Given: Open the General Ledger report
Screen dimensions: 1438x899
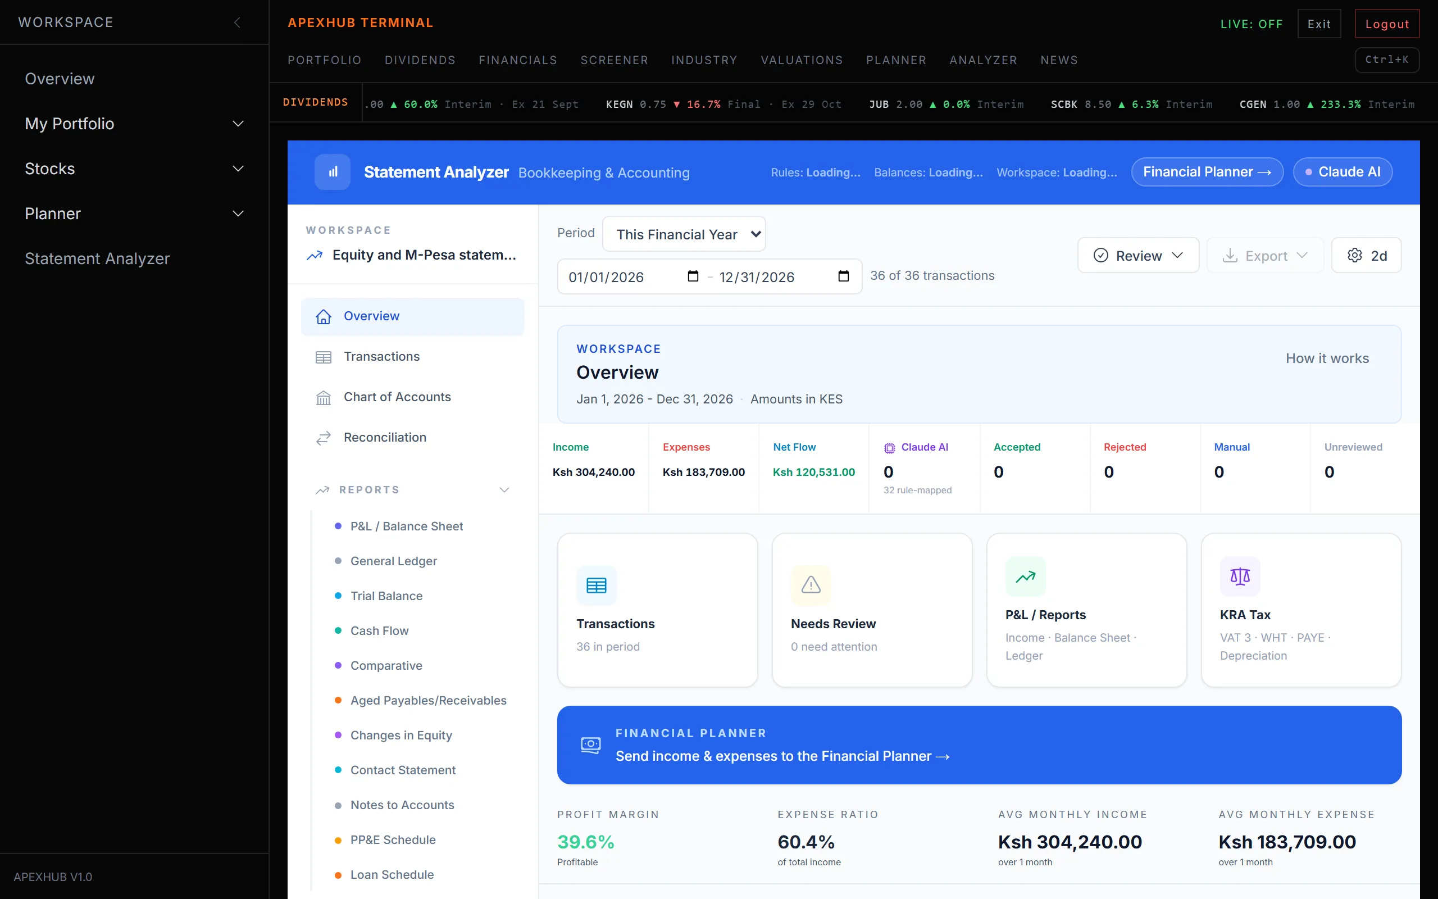Looking at the screenshot, I should pyautogui.click(x=393, y=561).
